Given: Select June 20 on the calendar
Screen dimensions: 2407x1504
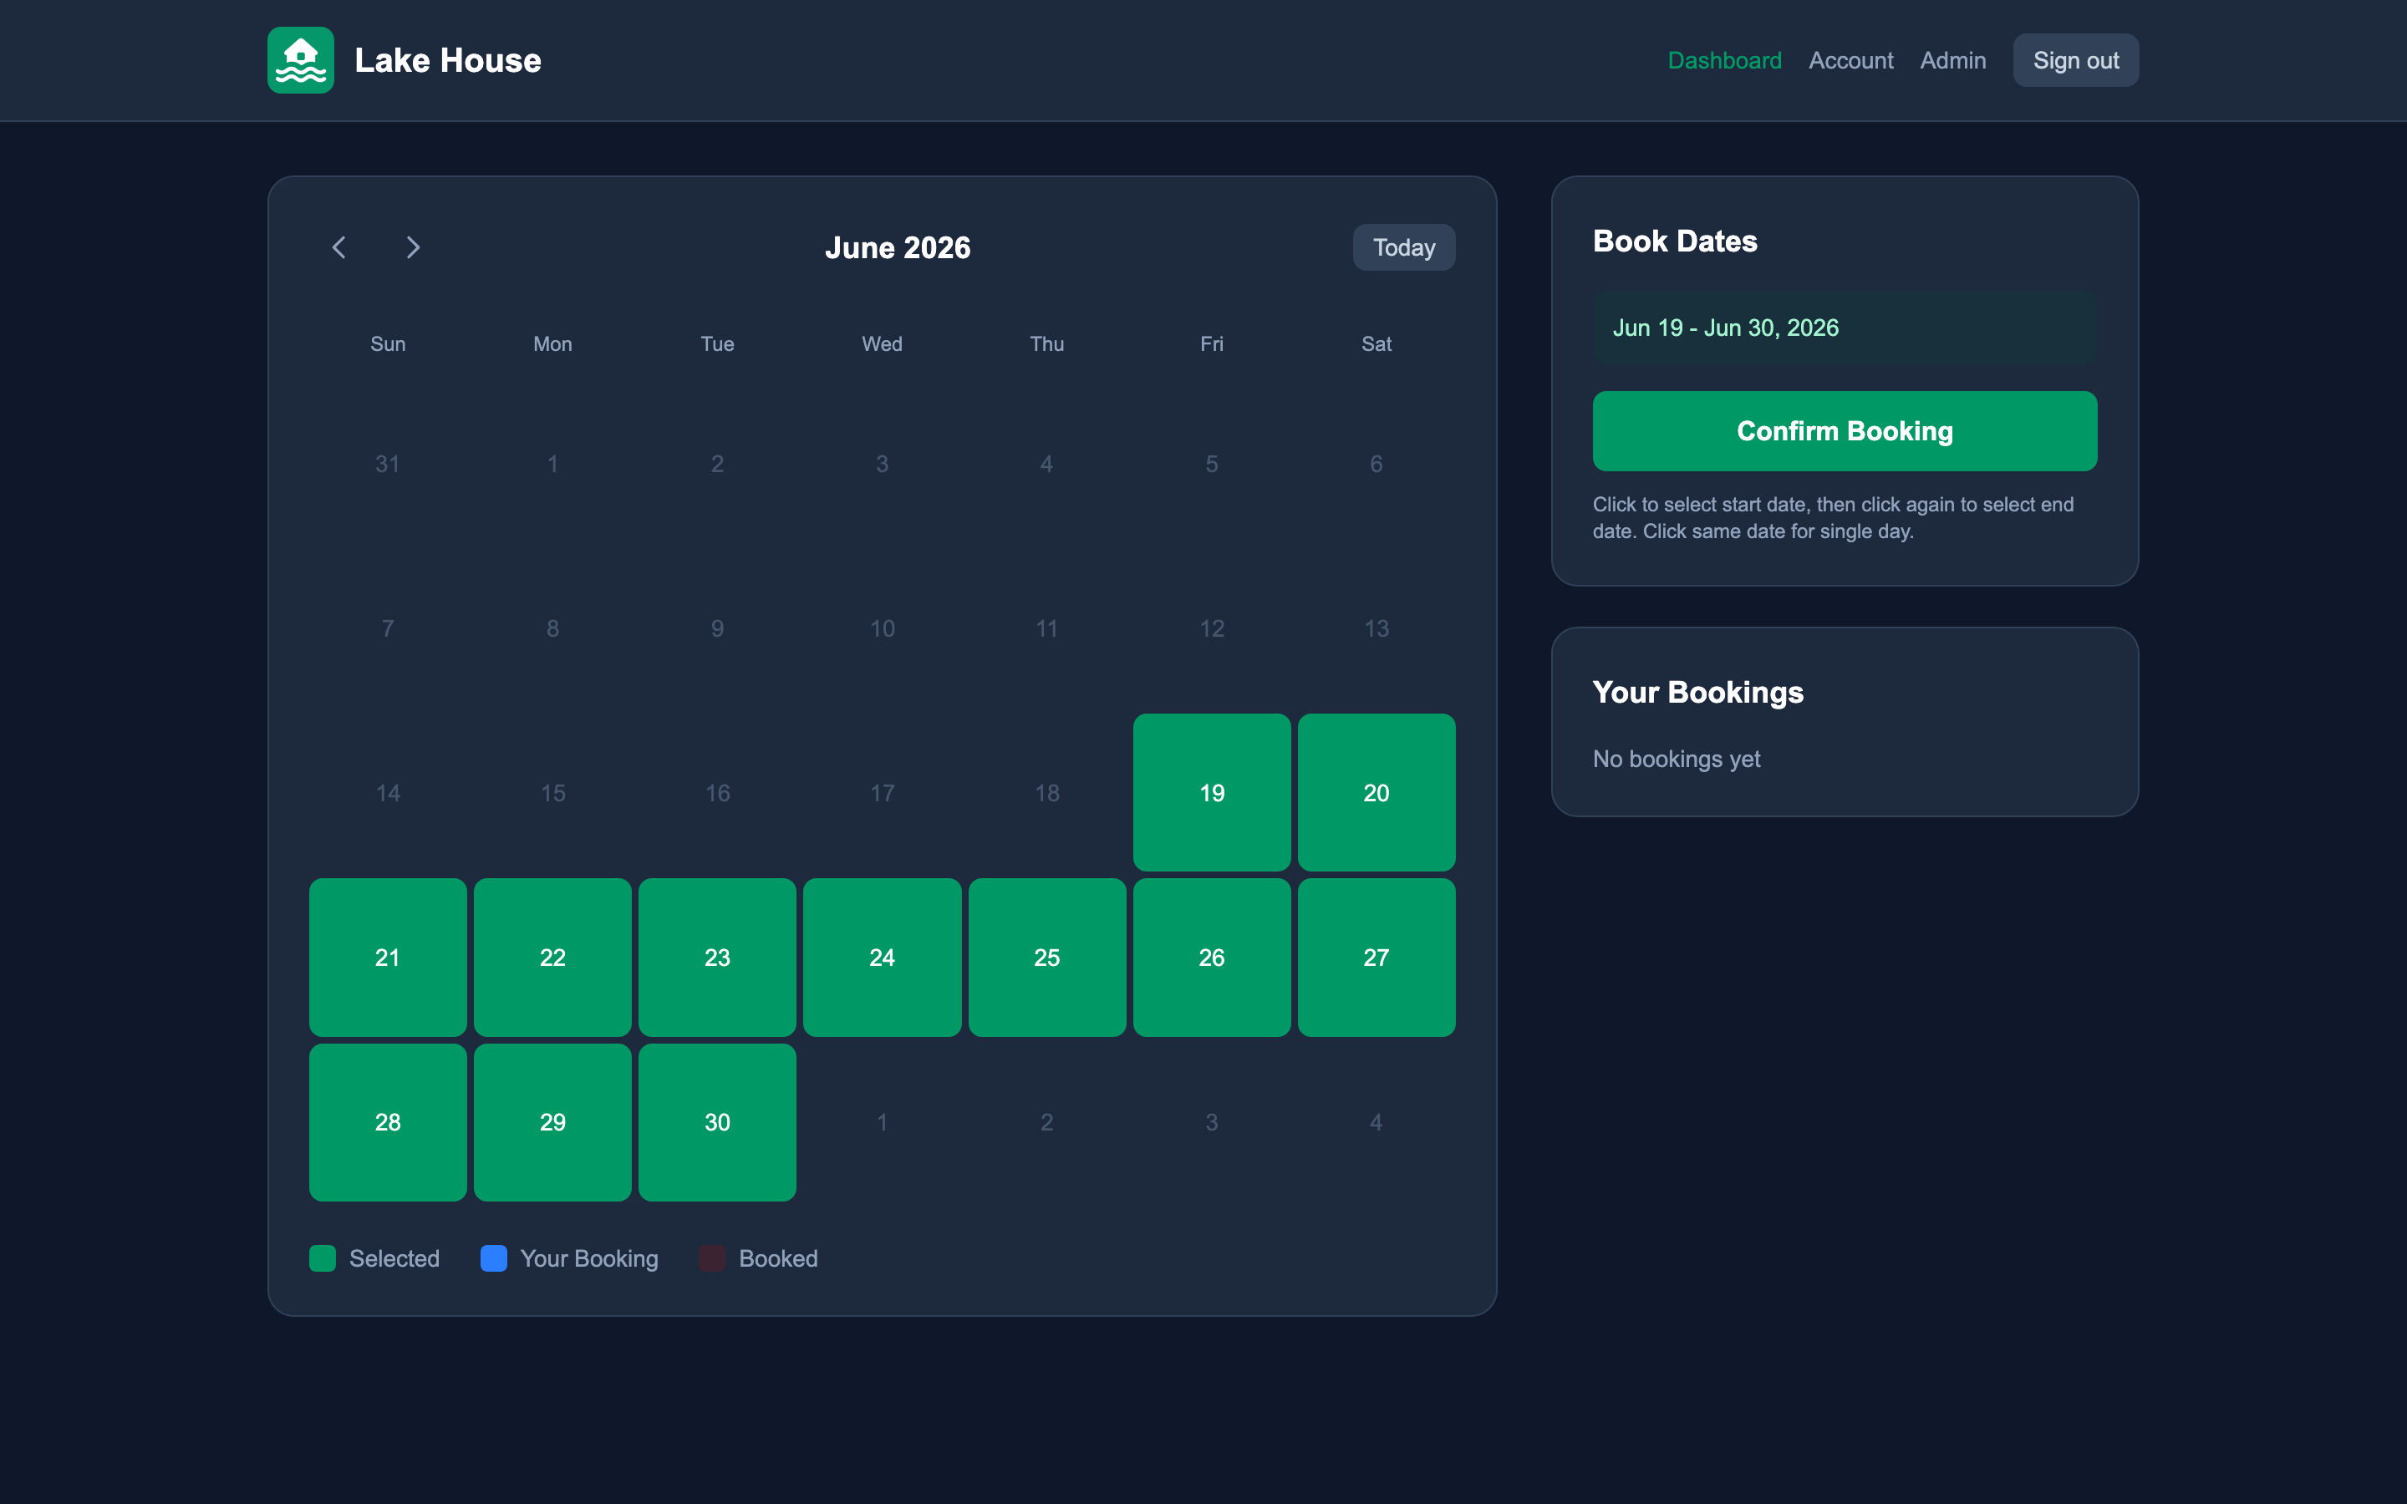Looking at the screenshot, I should pyautogui.click(x=1376, y=793).
